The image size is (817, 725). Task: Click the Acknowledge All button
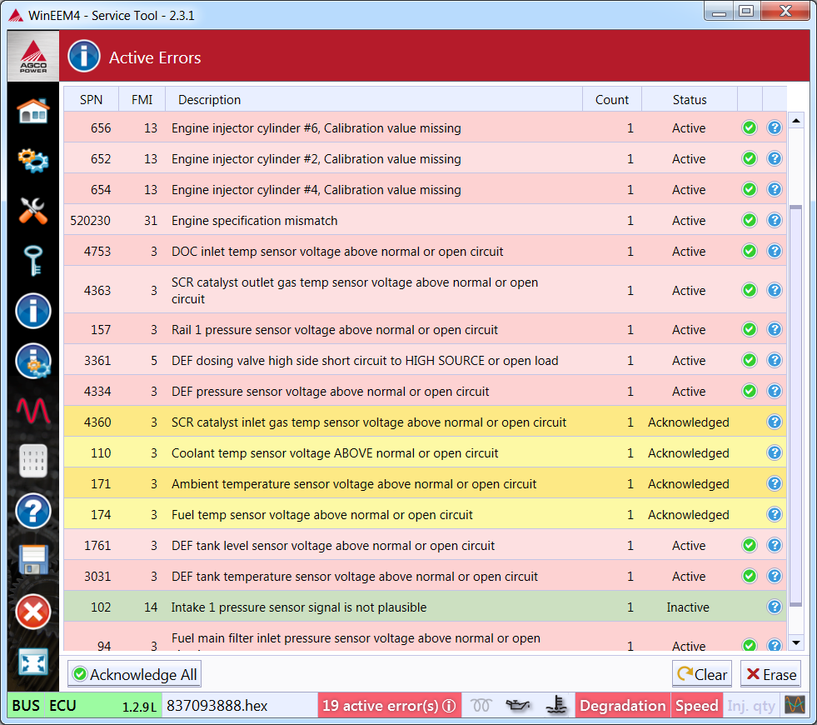point(134,674)
